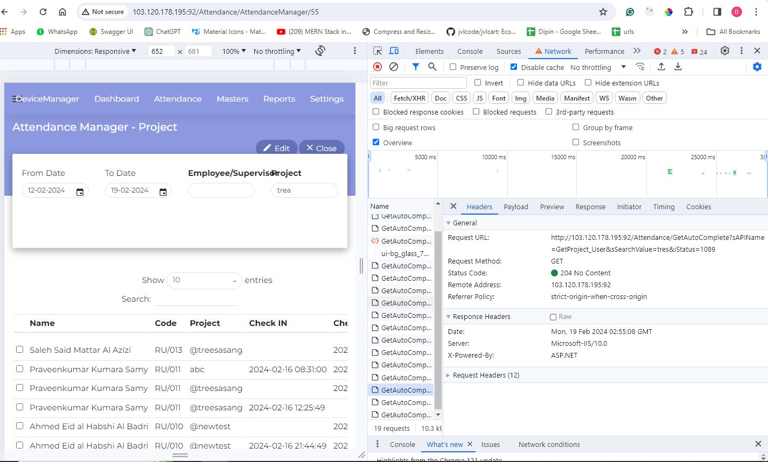Select the inspect element picker icon
The height and width of the screenshot is (462, 768).
click(378, 51)
